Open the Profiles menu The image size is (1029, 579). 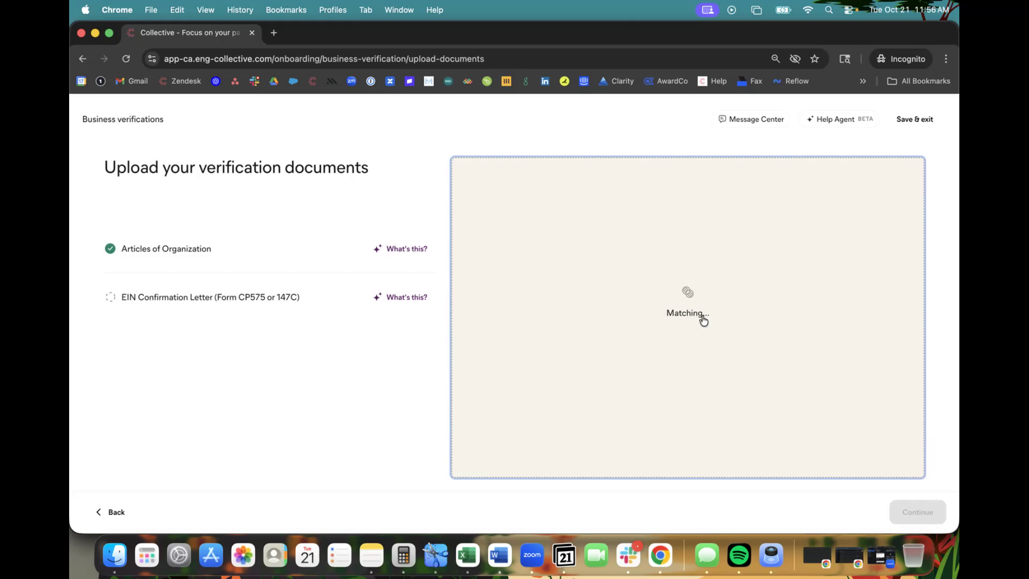pyautogui.click(x=332, y=10)
